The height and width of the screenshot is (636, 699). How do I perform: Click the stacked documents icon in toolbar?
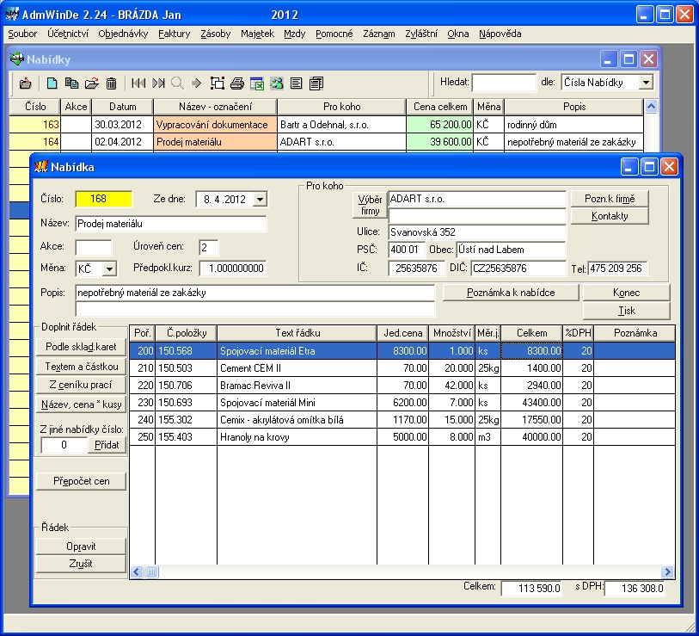tap(316, 83)
